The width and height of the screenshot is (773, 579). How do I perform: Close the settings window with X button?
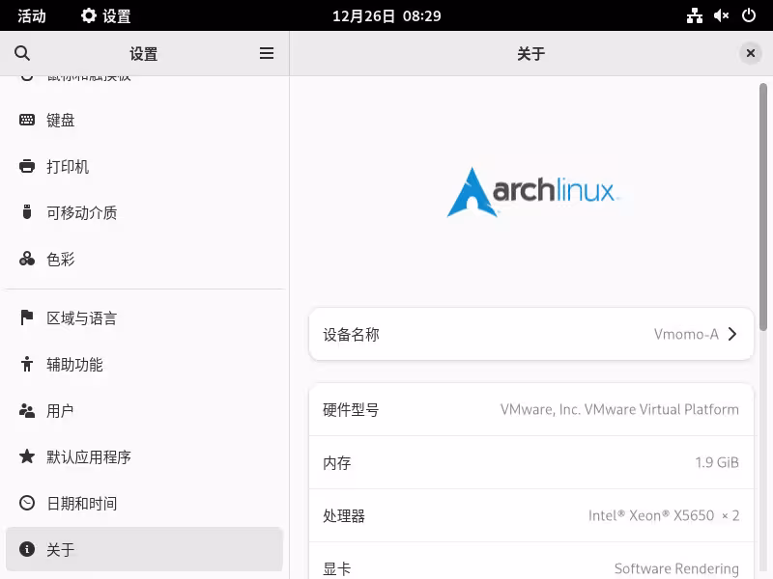click(751, 53)
